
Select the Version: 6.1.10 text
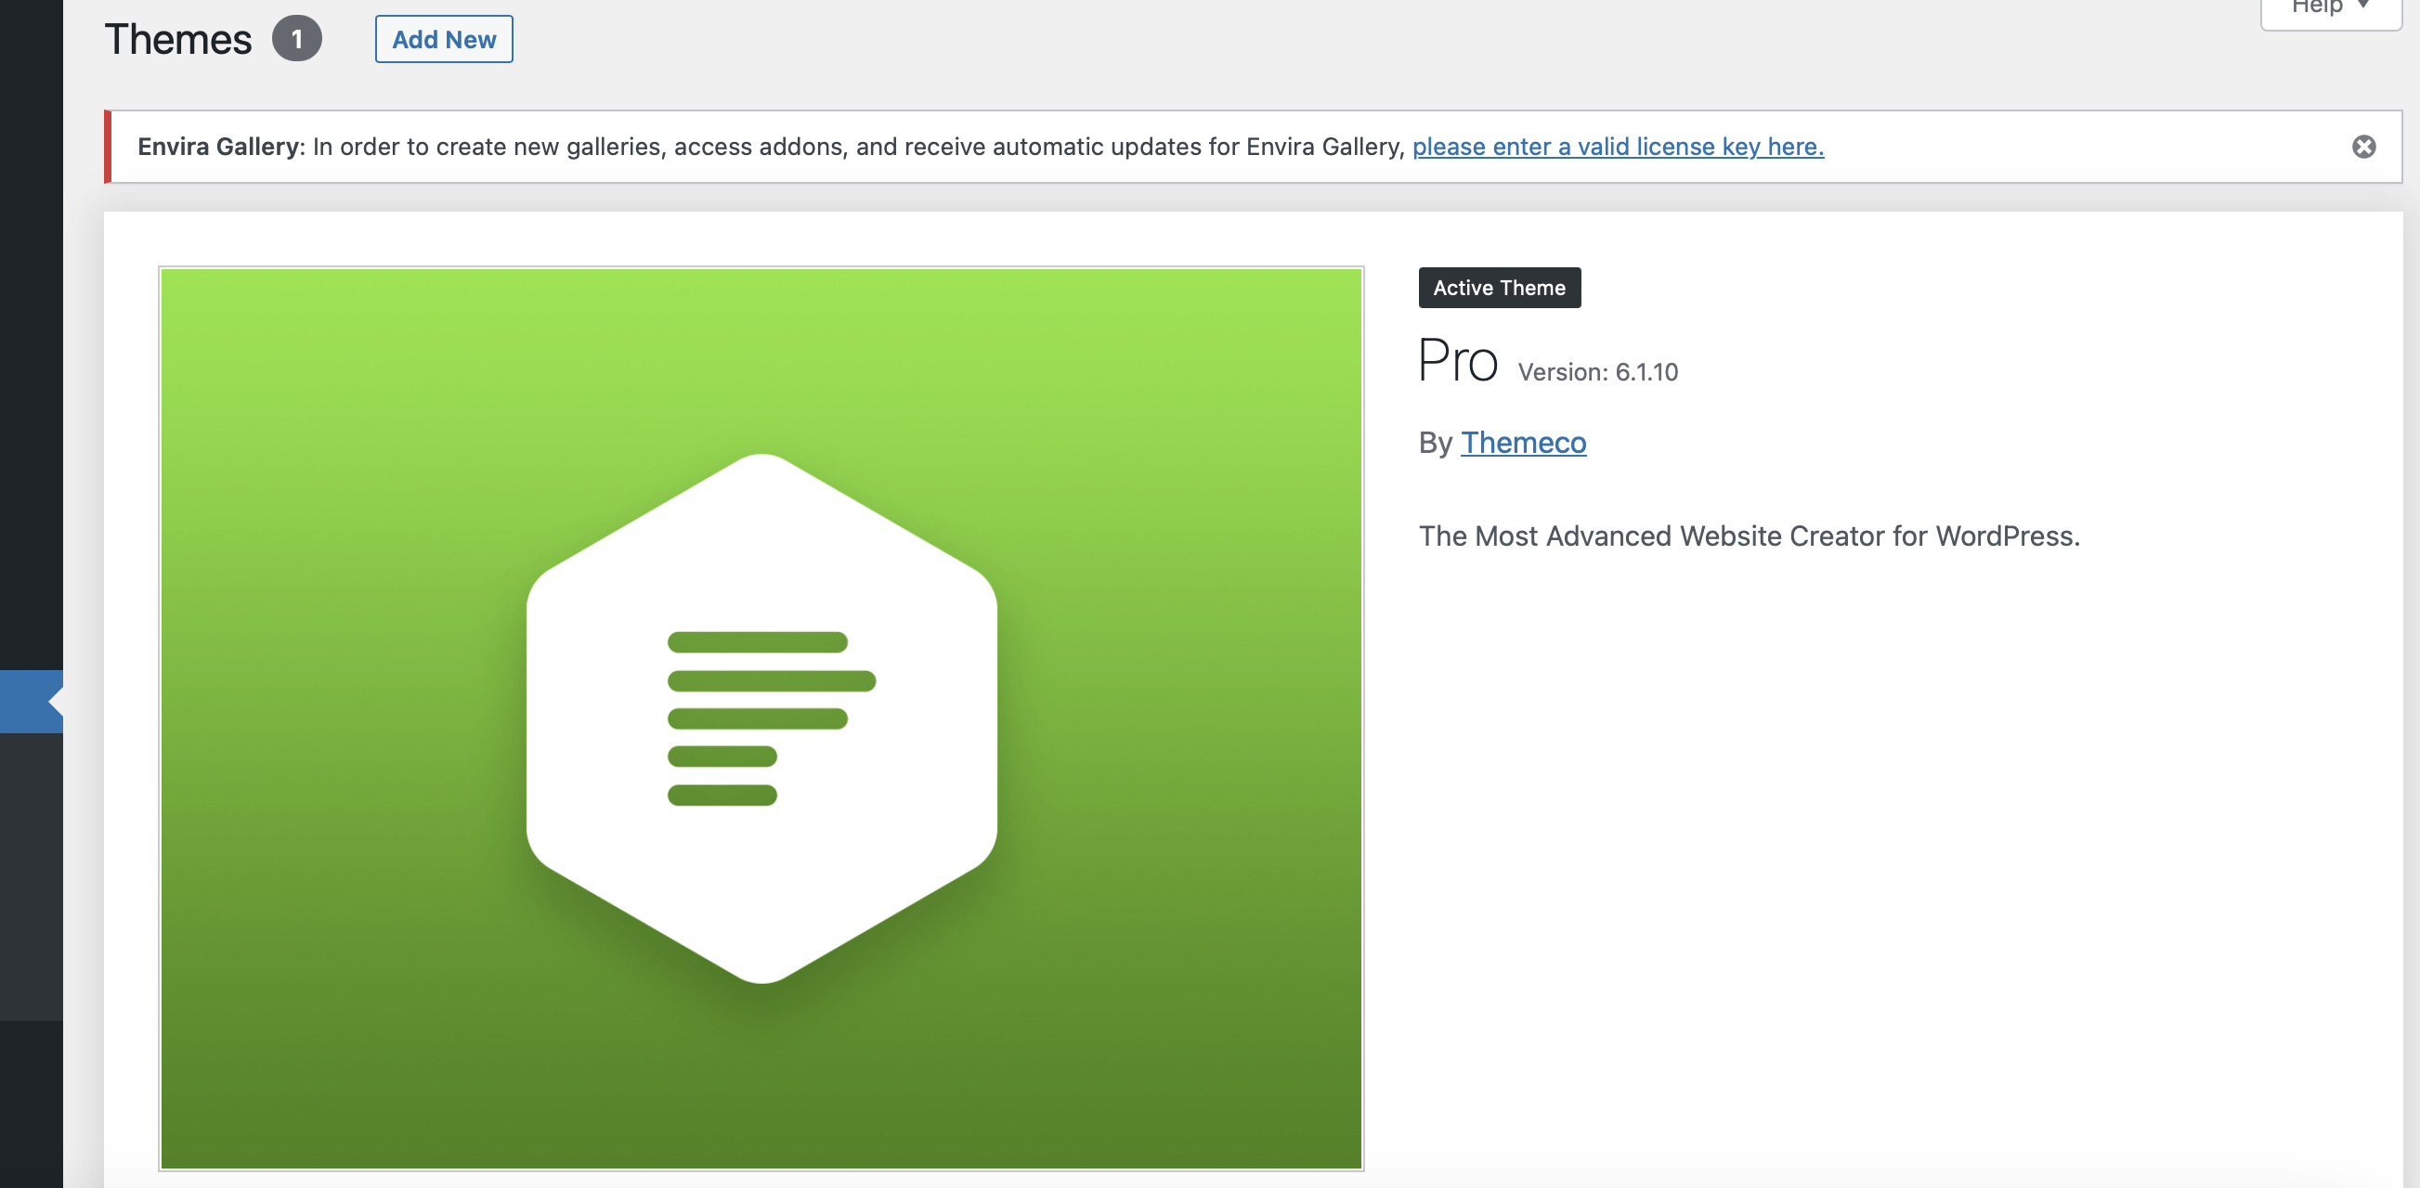1597,372
